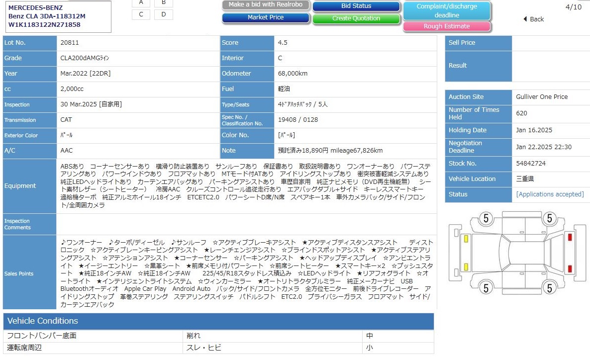
Task: Click the green Create Quotation button
Action: [x=356, y=18]
